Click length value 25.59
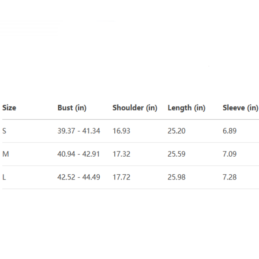259x259 pixels. pyautogui.click(x=176, y=154)
